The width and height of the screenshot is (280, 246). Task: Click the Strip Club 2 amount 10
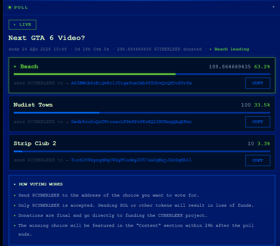click(x=251, y=143)
